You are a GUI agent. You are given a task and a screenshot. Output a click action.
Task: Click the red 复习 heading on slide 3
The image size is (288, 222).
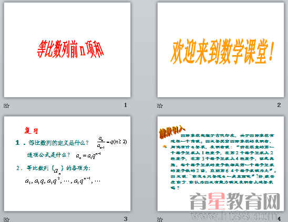pyautogui.click(x=31, y=131)
